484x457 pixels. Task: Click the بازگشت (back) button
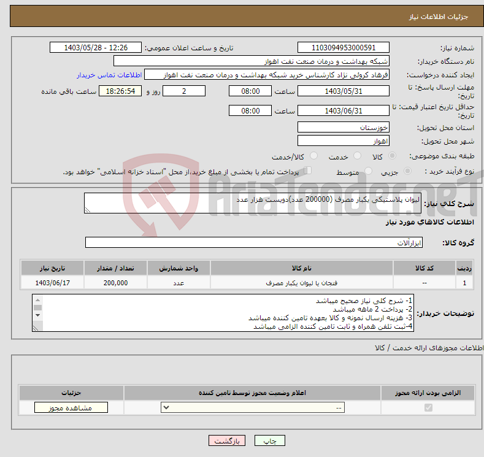pyautogui.click(x=227, y=440)
